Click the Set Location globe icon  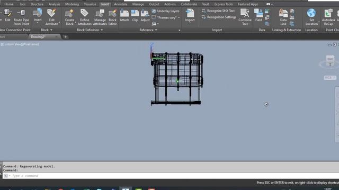tap(311, 13)
